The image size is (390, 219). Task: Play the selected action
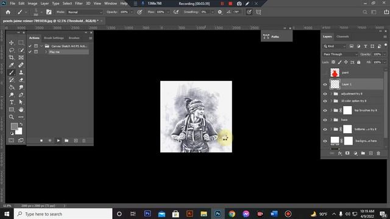pos(58,141)
